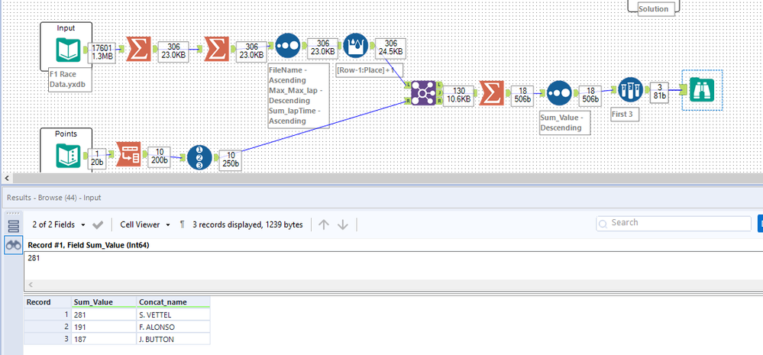Click the Concat_name column header
Image resolution: width=763 pixels, height=355 pixels.
[173, 302]
